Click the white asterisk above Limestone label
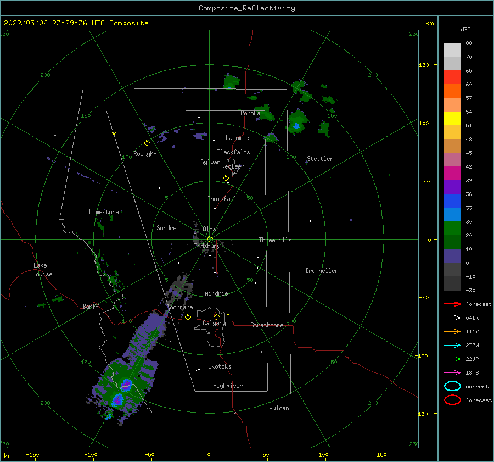The width and height of the screenshot is (494, 462). (104, 207)
